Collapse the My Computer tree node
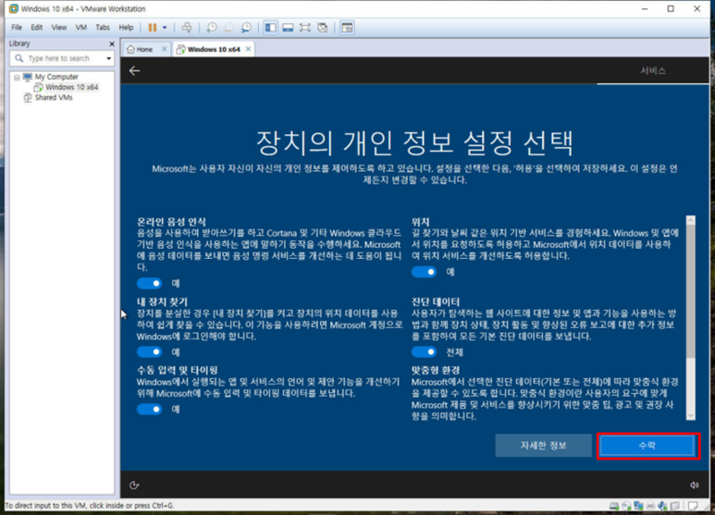The width and height of the screenshot is (715, 515). pos(17,78)
